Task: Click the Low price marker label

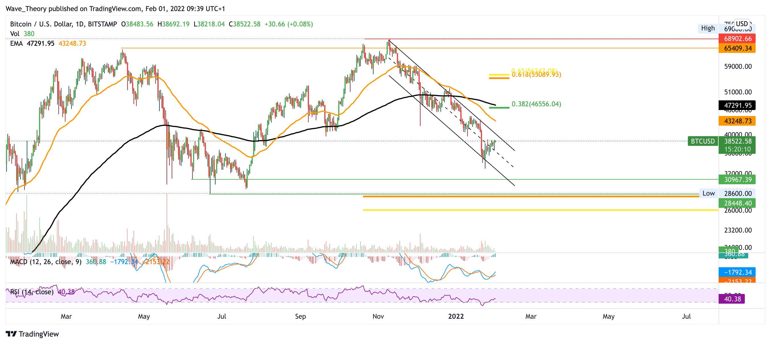Action: pyautogui.click(x=708, y=193)
